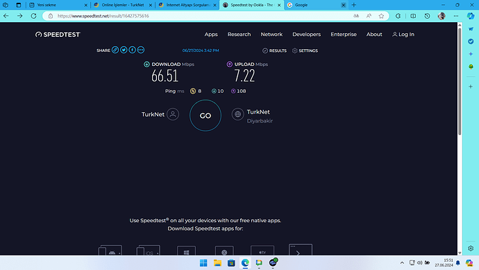
Task: Open the Apps menu item
Action: [211, 35]
